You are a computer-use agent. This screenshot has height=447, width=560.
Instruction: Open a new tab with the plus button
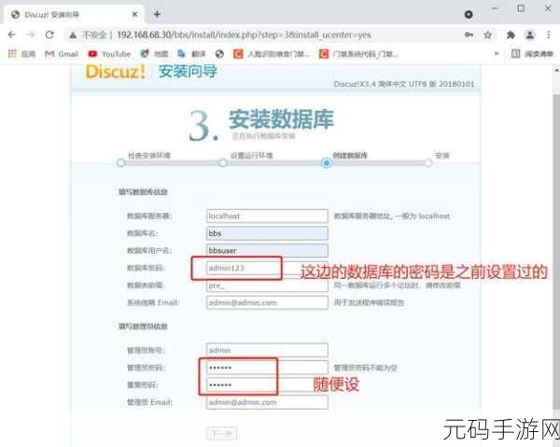[157, 14]
